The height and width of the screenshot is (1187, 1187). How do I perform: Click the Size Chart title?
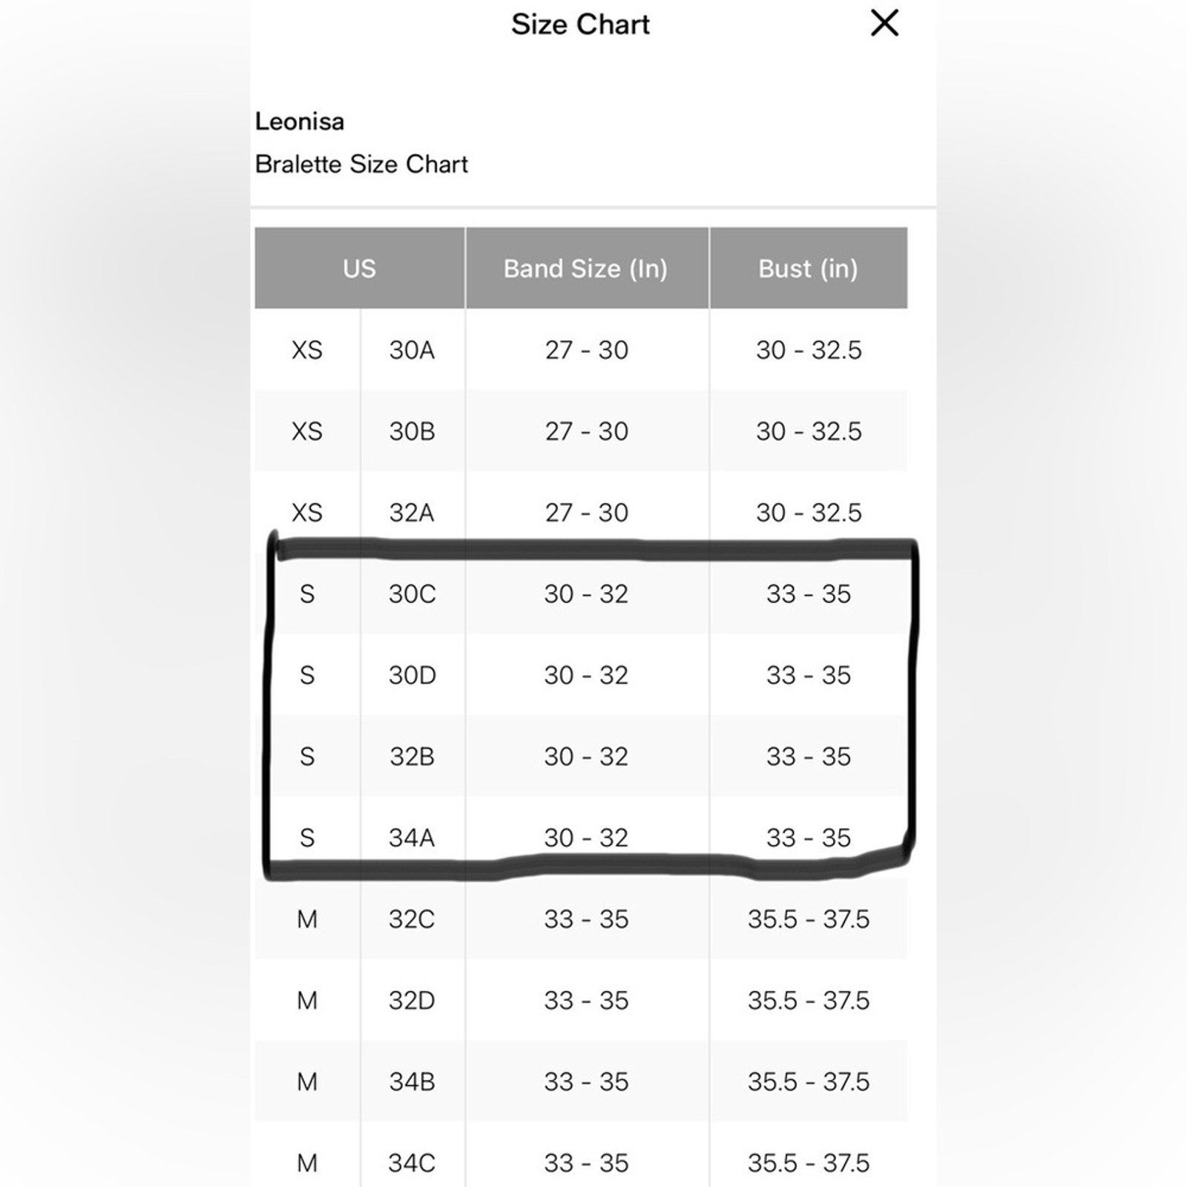point(580,24)
